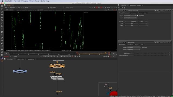The height and width of the screenshot is (97, 173).
Task: Open the File menu
Action: pos(15,1)
